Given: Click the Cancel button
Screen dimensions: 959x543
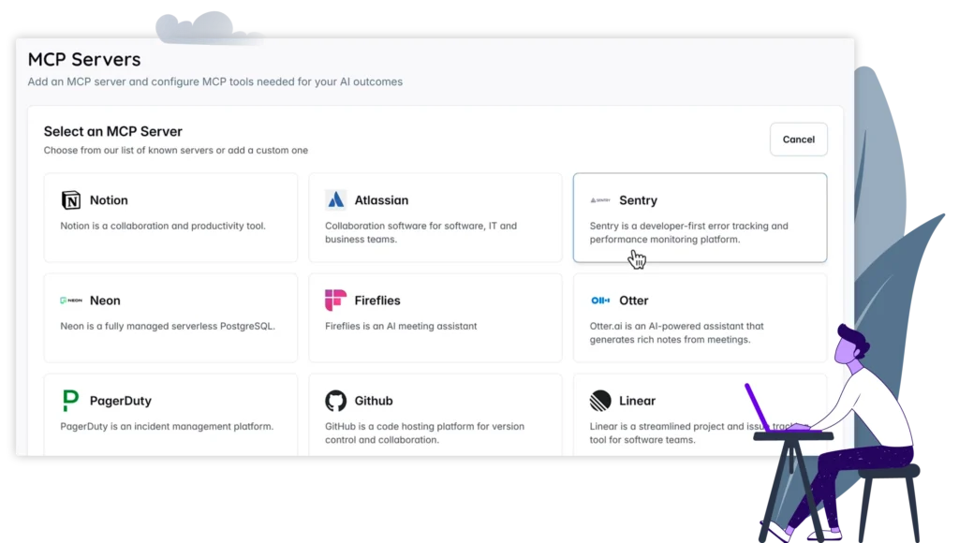Looking at the screenshot, I should pos(797,139).
